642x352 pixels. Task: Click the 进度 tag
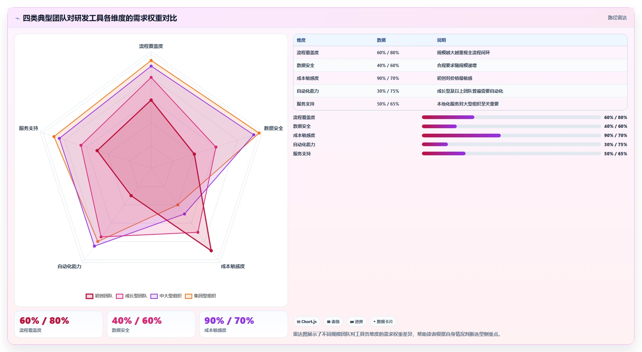click(x=356, y=322)
